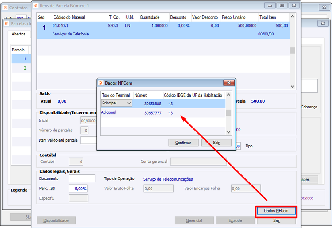The height and width of the screenshot is (228, 332).
Task: Minimize the Itens da Parcela window
Action: click(270, 5)
